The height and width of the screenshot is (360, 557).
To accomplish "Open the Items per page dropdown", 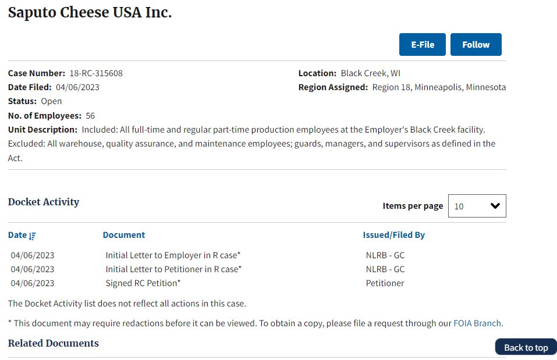I will [477, 206].
